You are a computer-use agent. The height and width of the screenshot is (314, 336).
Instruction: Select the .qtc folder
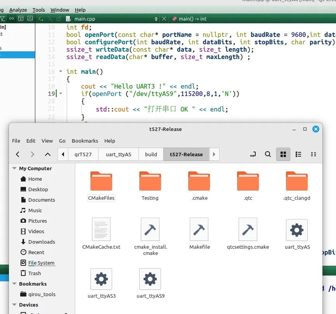click(248, 186)
